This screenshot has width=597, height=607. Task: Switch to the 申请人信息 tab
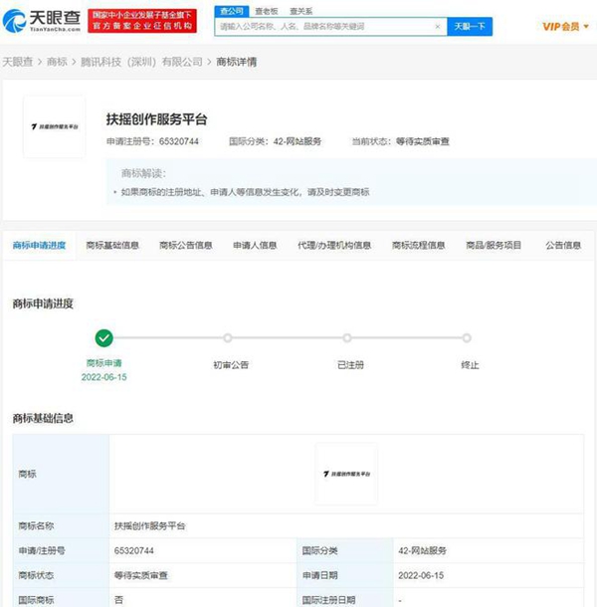255,245
